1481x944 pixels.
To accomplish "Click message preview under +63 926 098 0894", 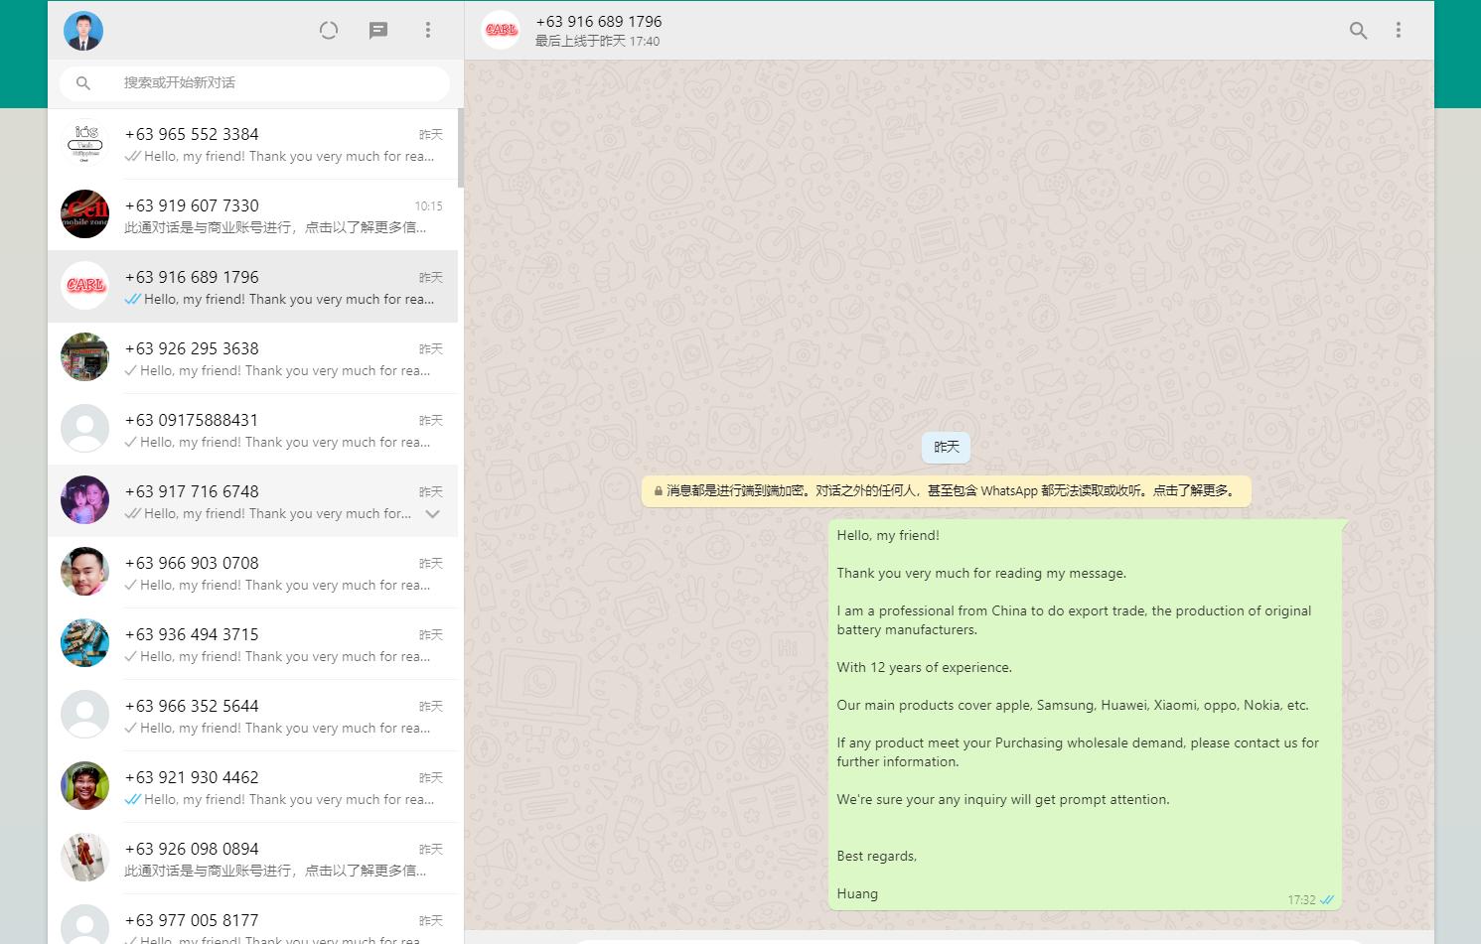I will click(x=275, y=871).
